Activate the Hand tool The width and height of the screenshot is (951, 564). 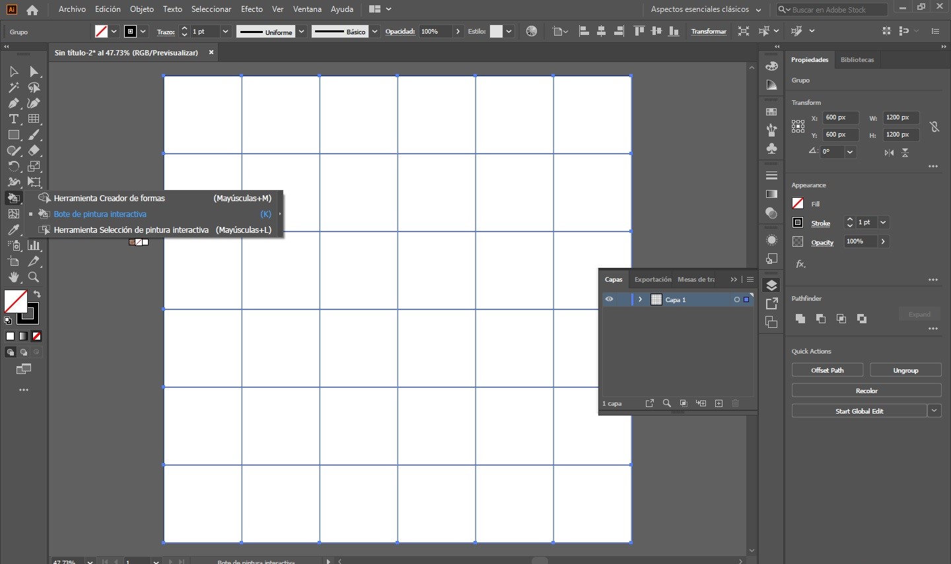point(14,277)
